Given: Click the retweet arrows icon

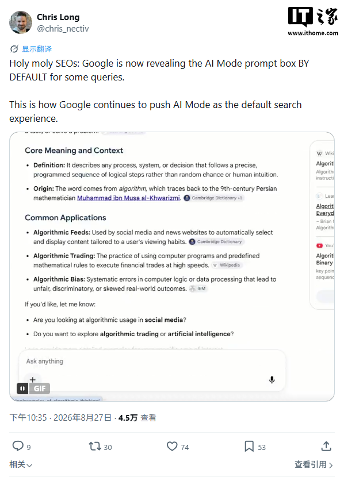Looking at the screenshot, I should click(x=95, y=447).
